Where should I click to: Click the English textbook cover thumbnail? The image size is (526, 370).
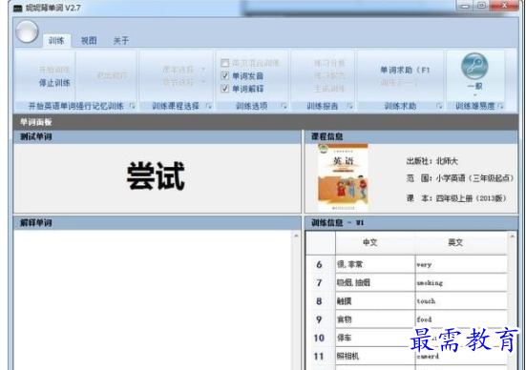343,177
